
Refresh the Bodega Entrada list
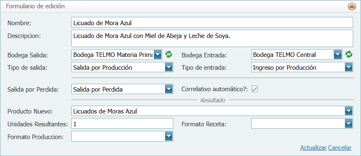(349, 55)
